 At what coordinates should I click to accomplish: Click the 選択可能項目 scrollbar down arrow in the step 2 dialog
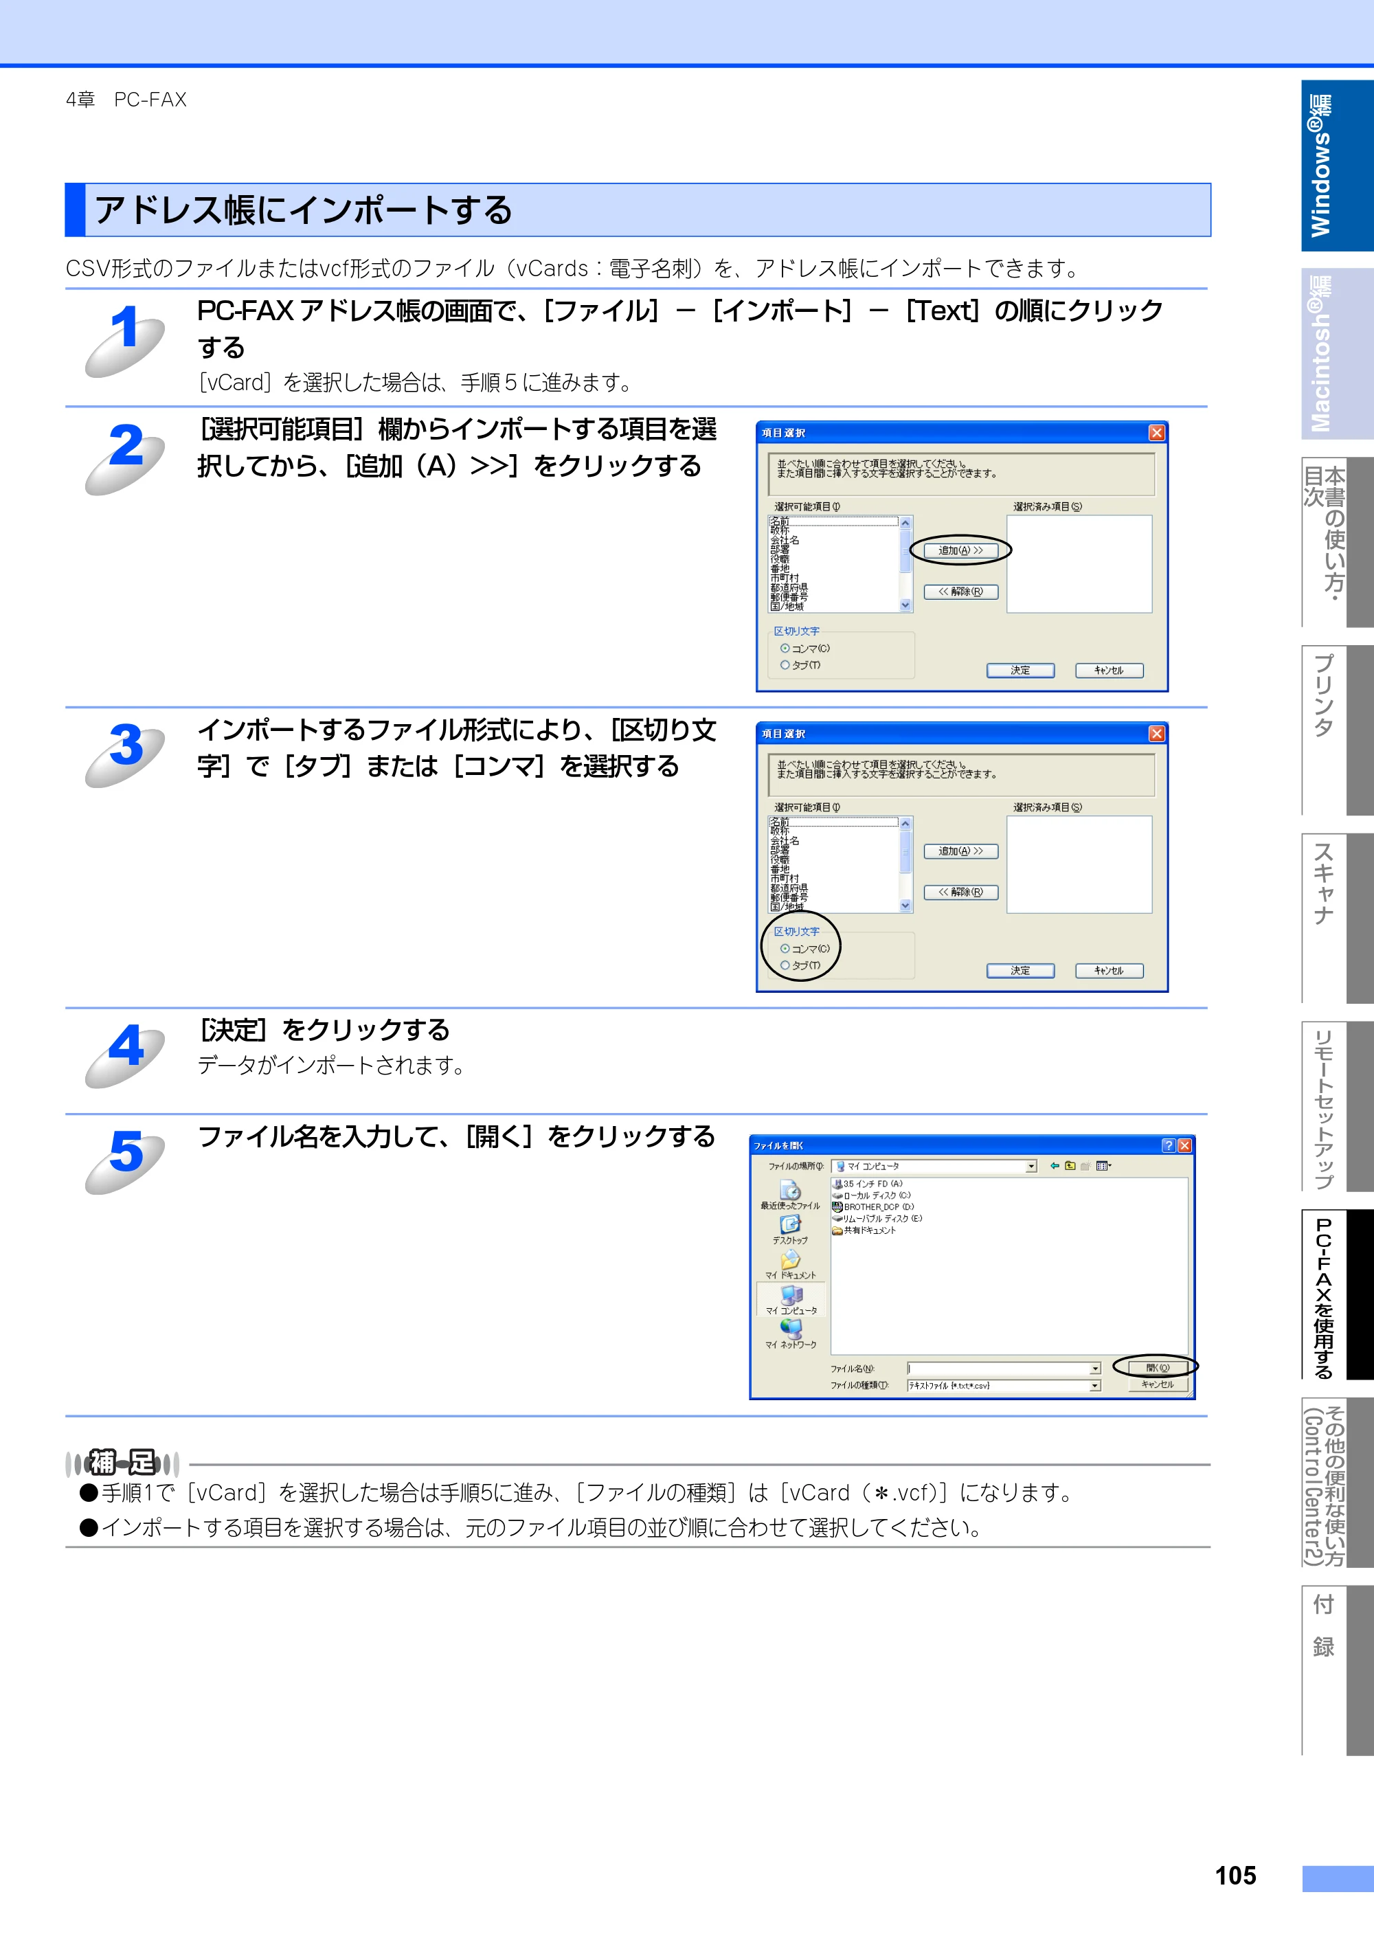[x=905, y=605]
